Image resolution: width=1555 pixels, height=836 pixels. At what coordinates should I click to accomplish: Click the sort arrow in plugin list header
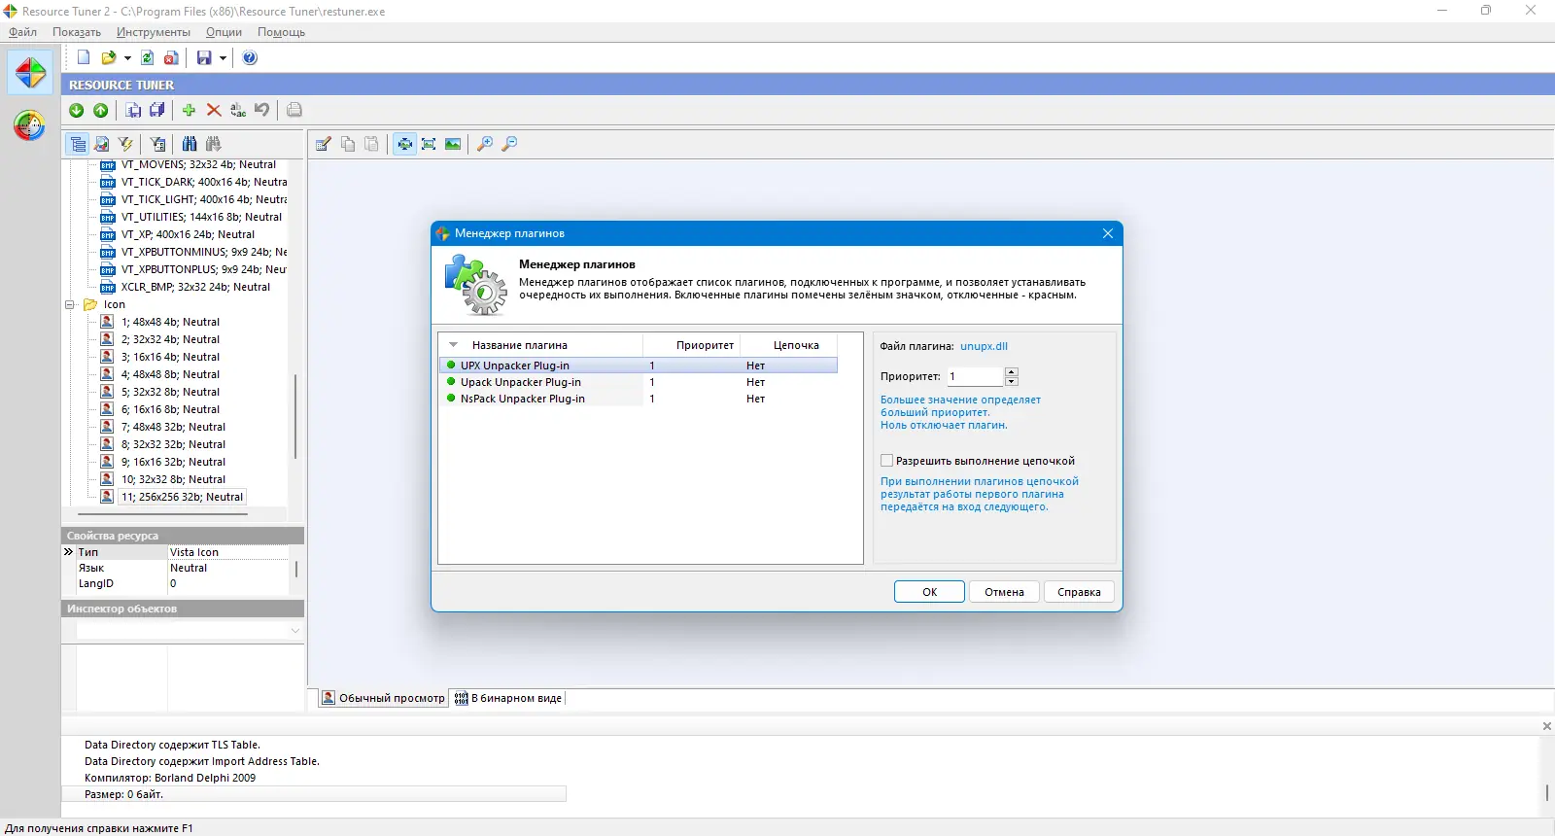[453, 345]
